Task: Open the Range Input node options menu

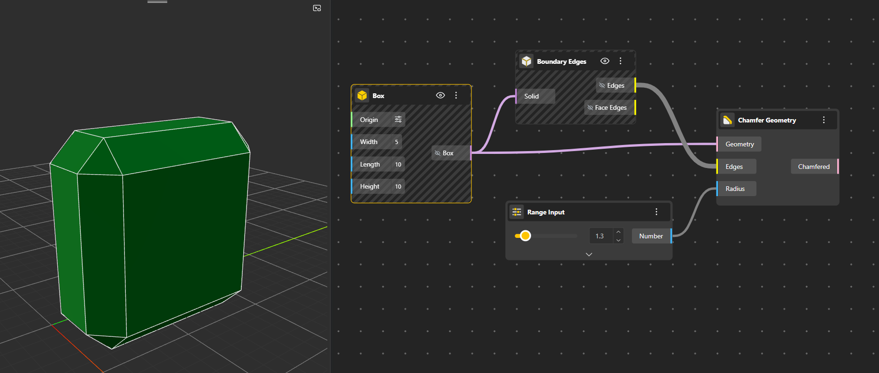Action: (x=656, y=212)
